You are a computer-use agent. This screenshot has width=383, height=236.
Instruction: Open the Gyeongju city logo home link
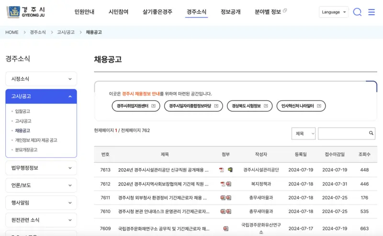click(x=26, y=12)
